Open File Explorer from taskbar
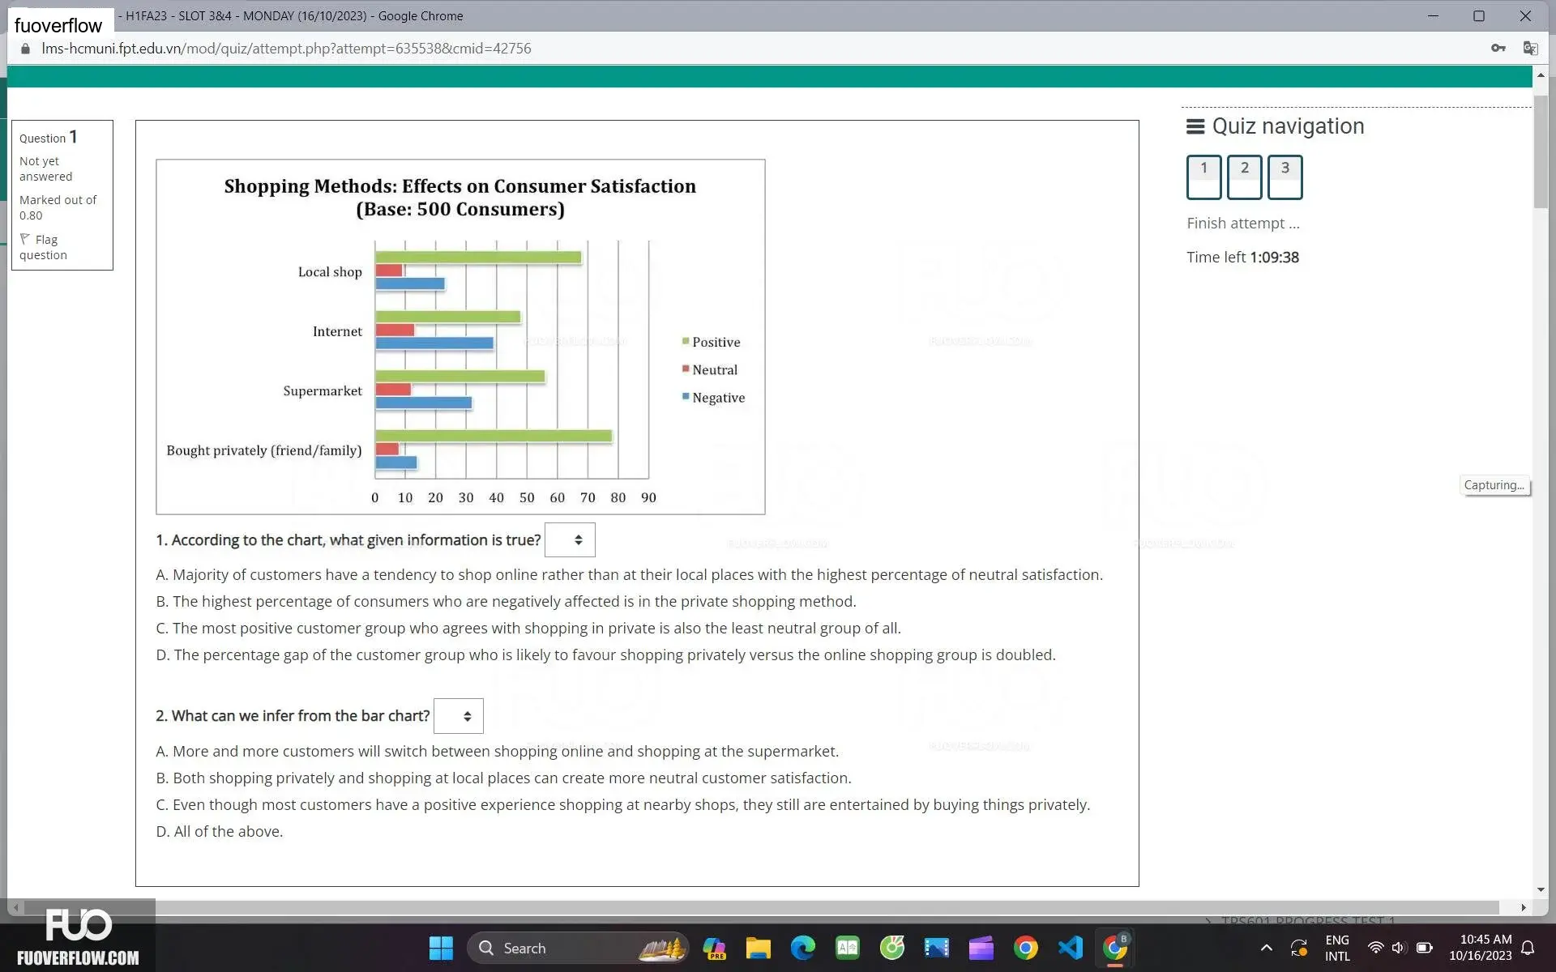This screenshot has height=972, width=1556. [x=759, y=948]
